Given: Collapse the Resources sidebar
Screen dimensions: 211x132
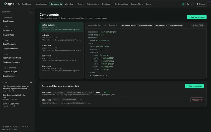Looking at the screenshot, I should pos(31,12).
